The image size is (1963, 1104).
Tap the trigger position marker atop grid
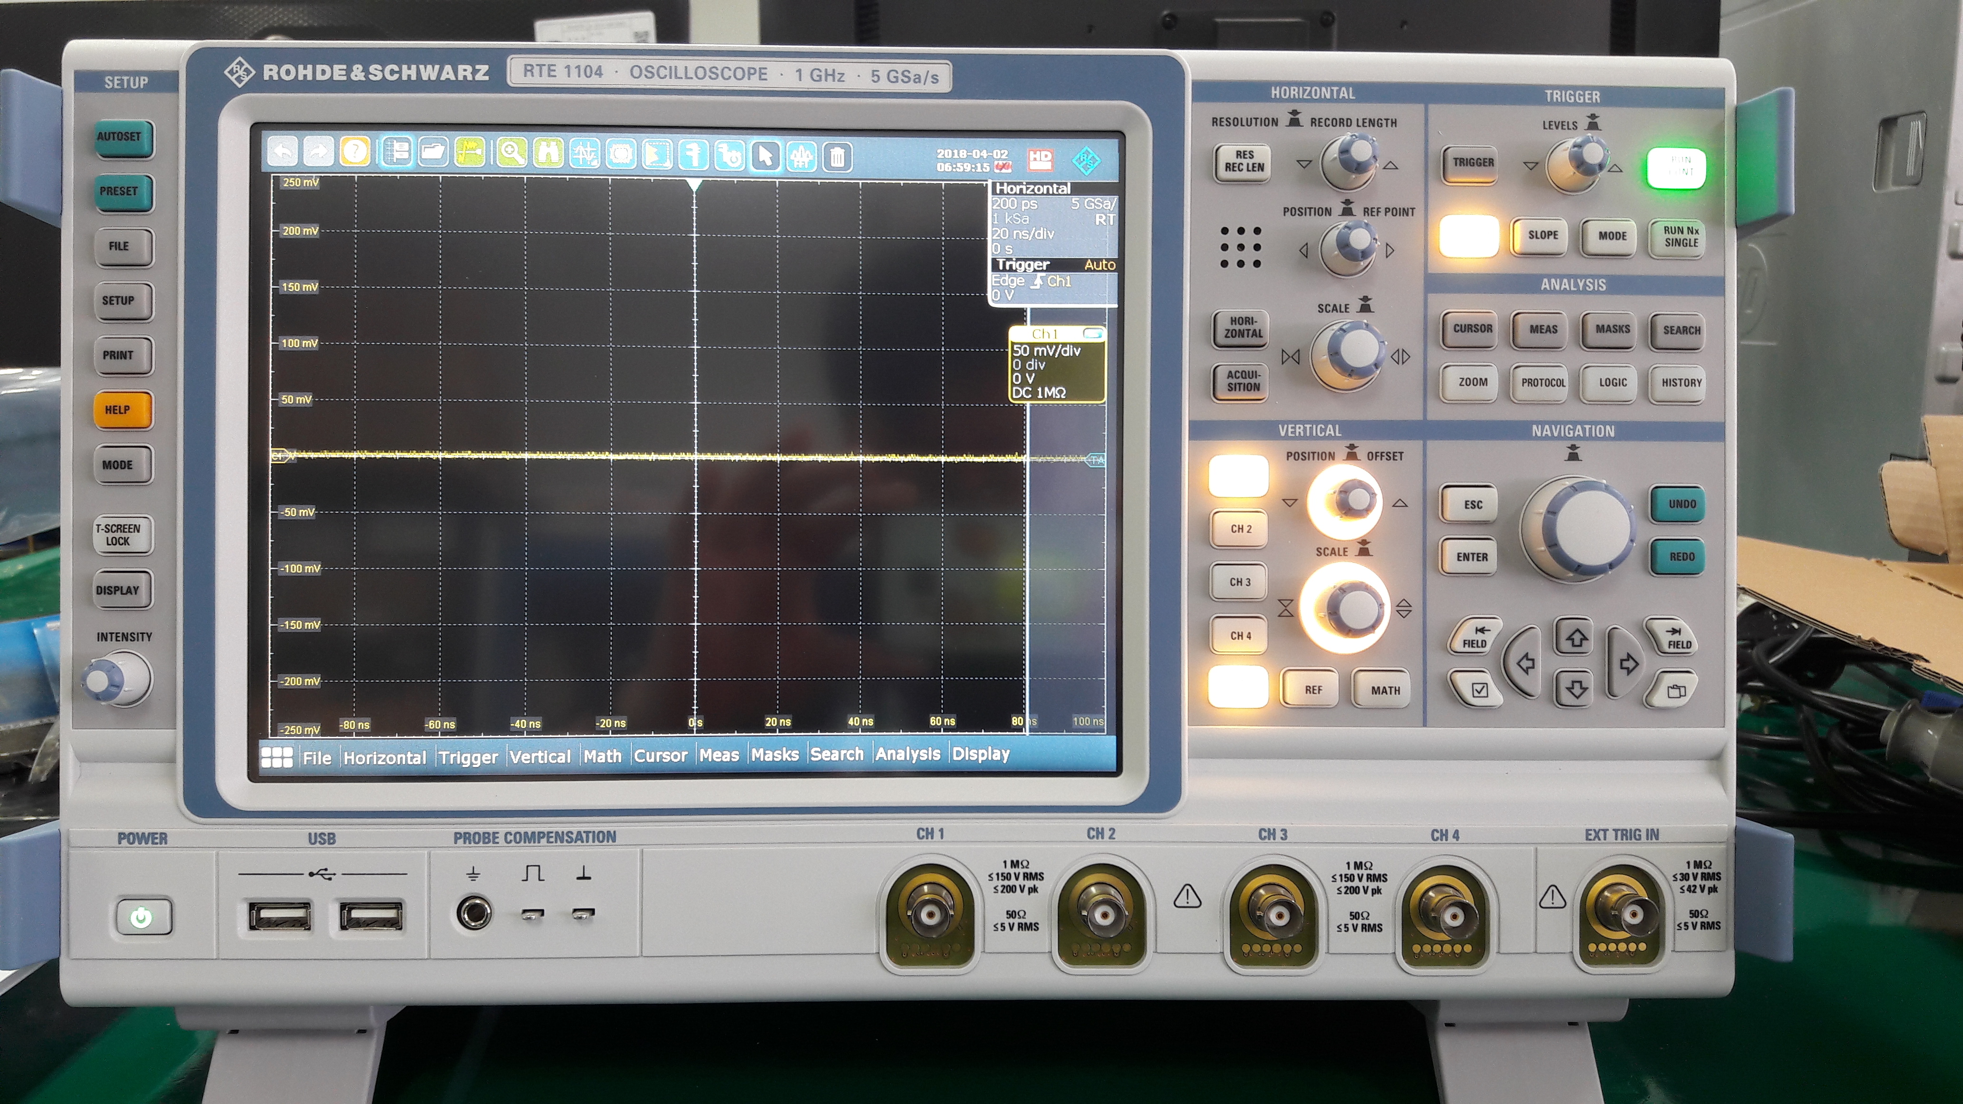click(693, 184)
